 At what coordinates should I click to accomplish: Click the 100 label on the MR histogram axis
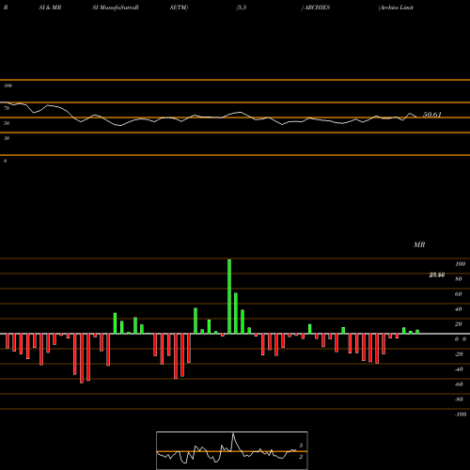461,264
